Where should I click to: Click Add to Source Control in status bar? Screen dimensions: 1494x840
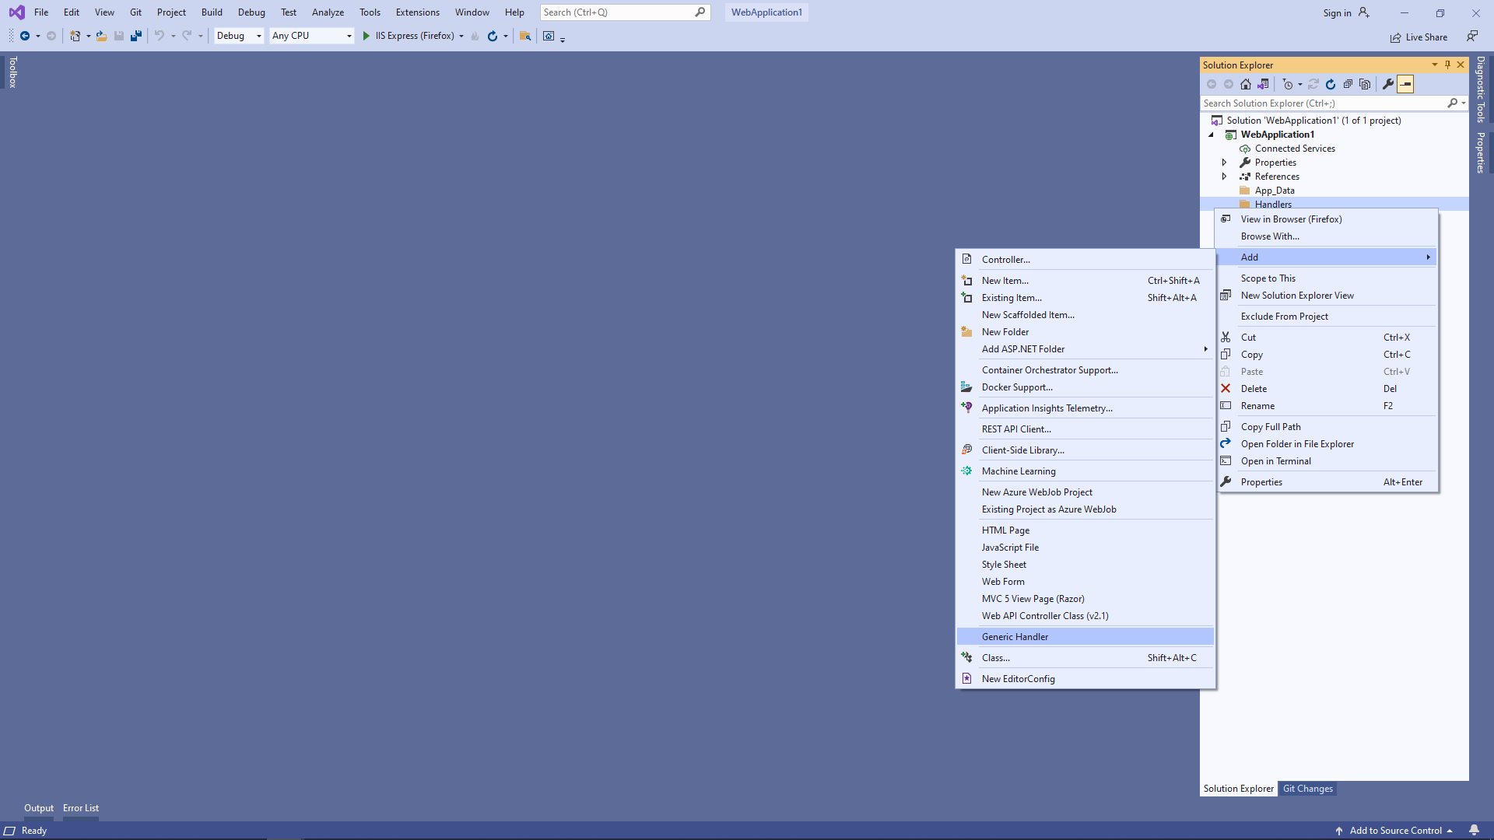pos(1396,830)
